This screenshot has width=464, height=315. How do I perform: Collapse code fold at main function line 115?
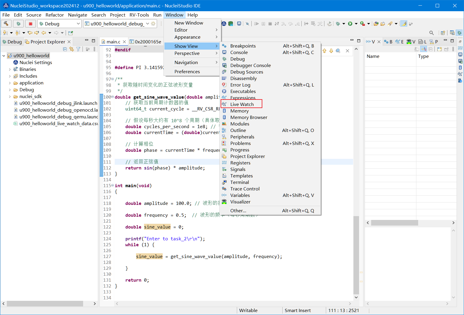click(x=112, y=185)
